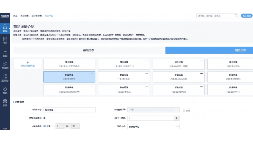Screen dimensions: 253x143
Task: Open the 进销存 module in the sidebar
Action: pos(5,78)
